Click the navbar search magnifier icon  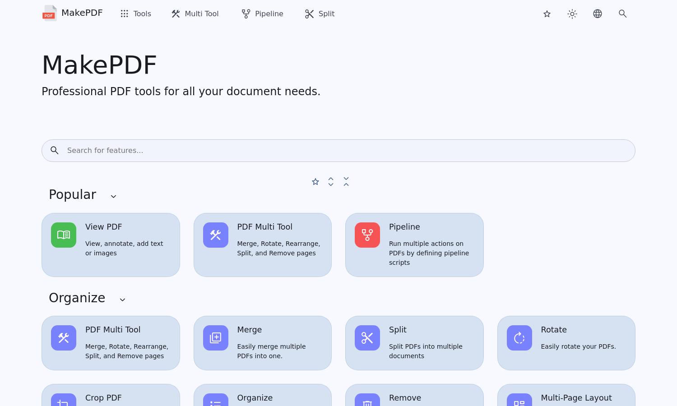click(x=623, y=14)
